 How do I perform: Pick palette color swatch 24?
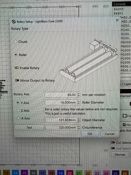[106, 173]
